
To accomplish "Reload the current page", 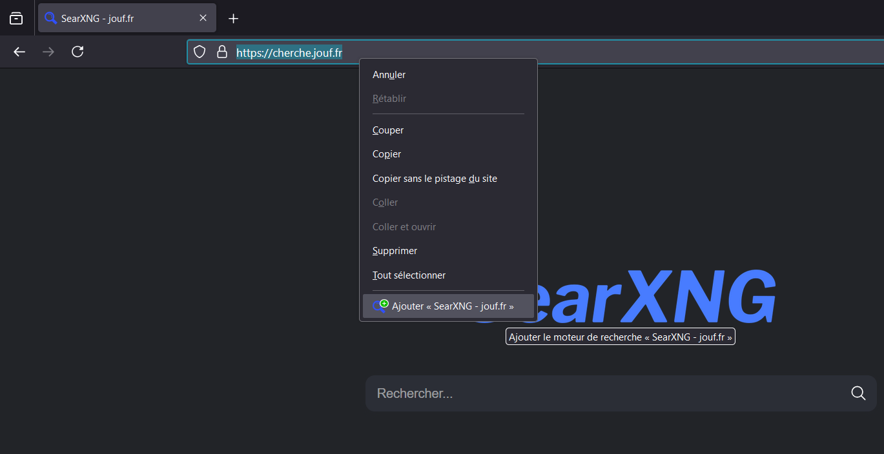I will tap(77, 52).
